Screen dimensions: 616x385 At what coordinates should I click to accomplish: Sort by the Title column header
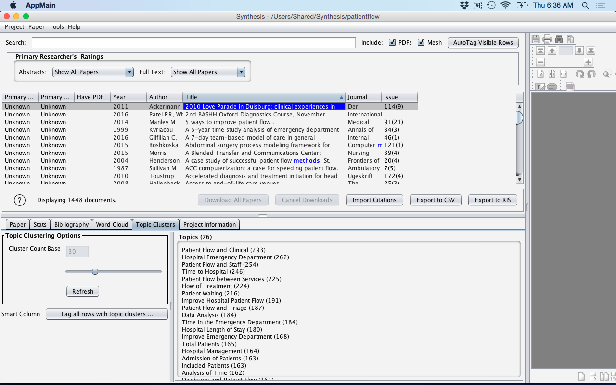coord(264,97)
